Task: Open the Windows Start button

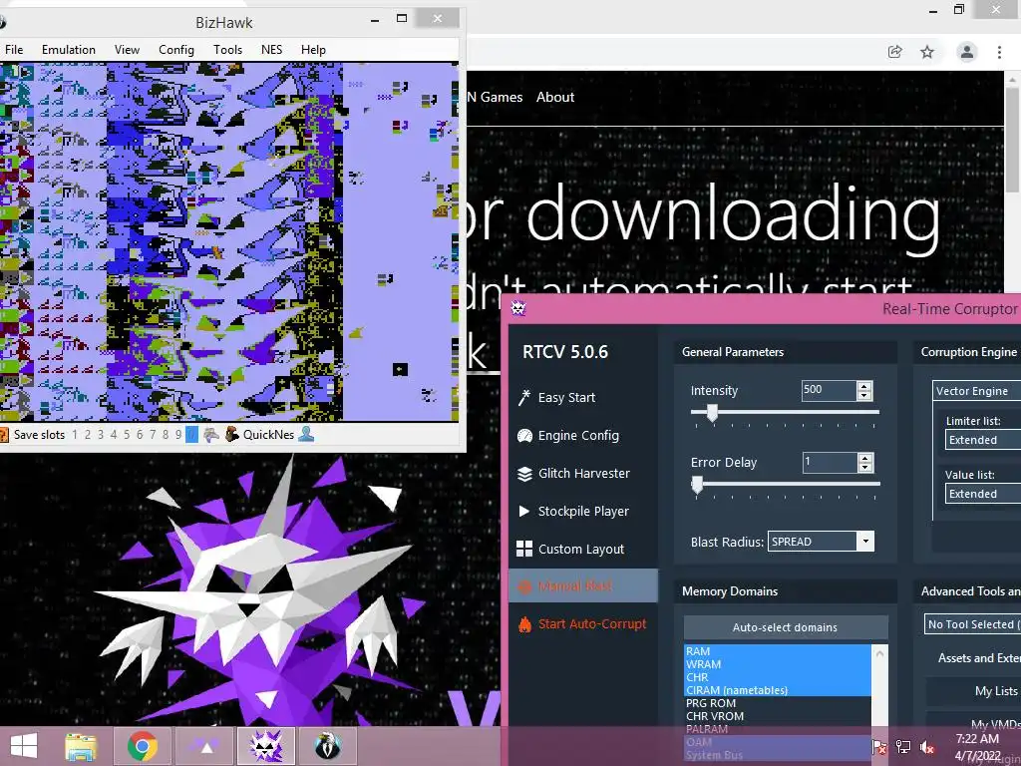Action: (x=24, y=746)
